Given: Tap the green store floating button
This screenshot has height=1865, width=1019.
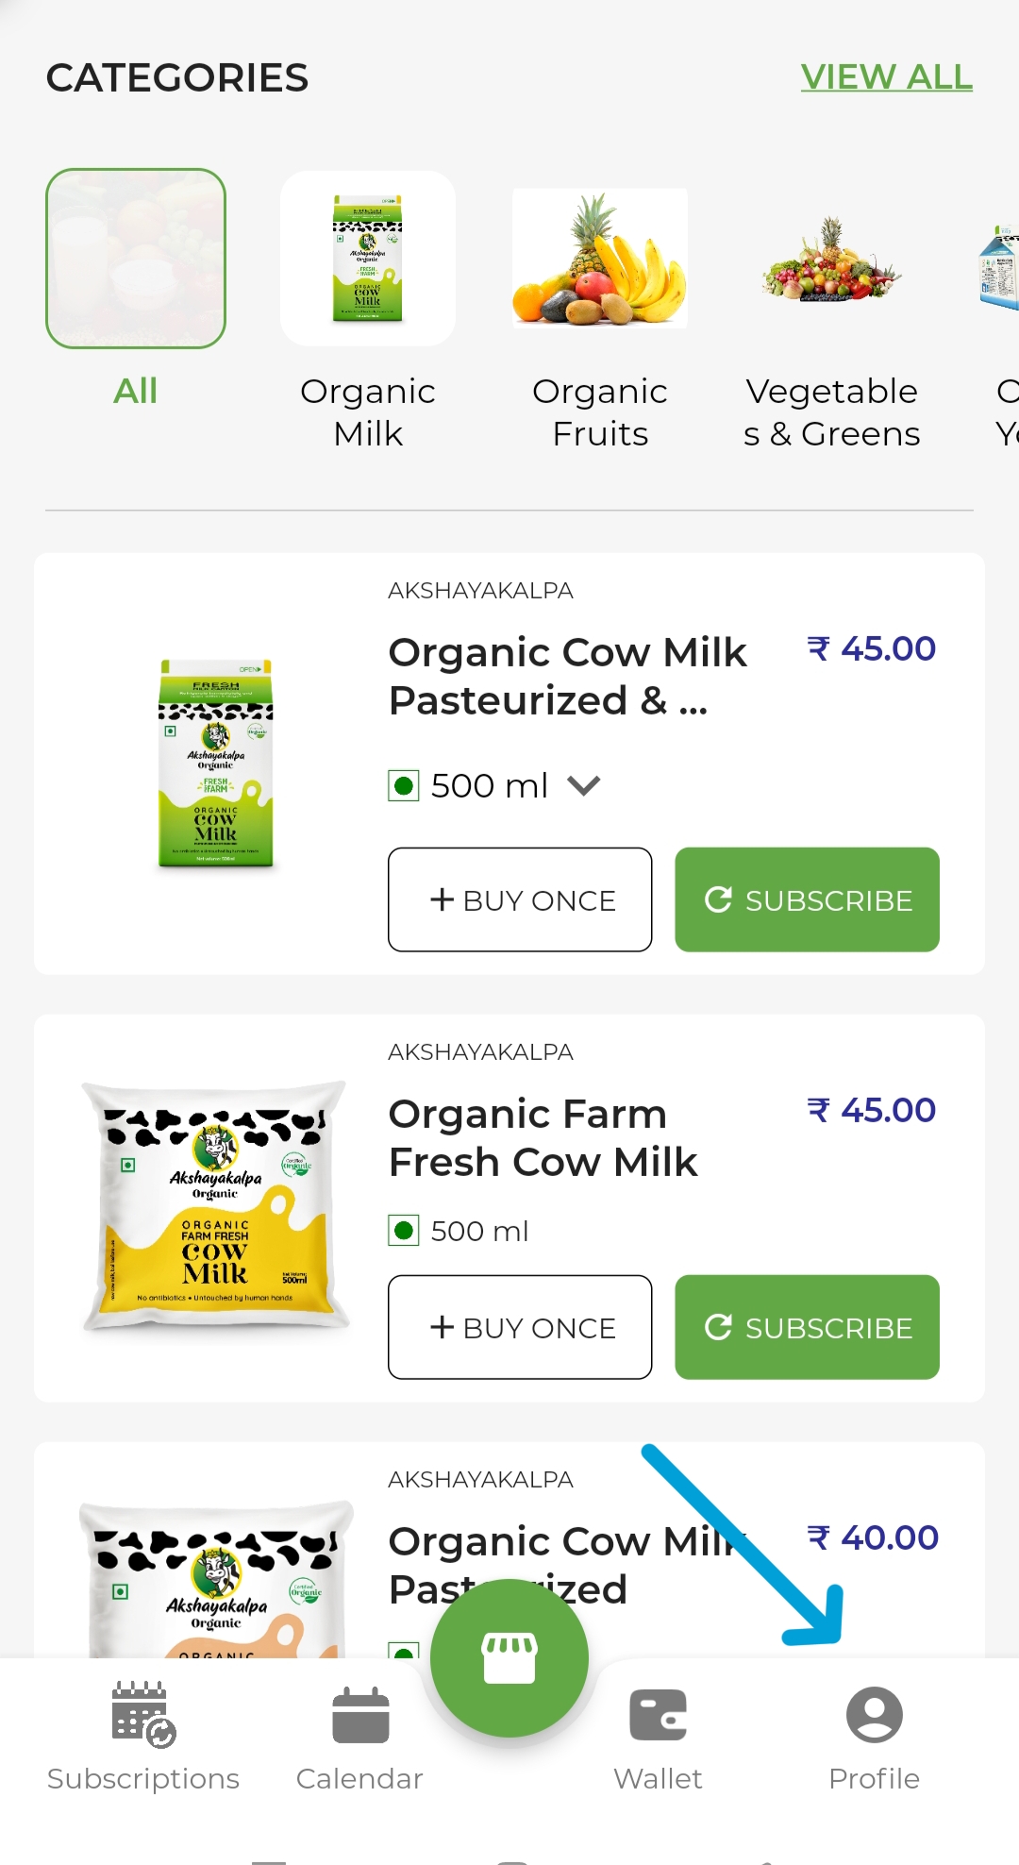Looking at the screenshot, I should (509, 1657).
